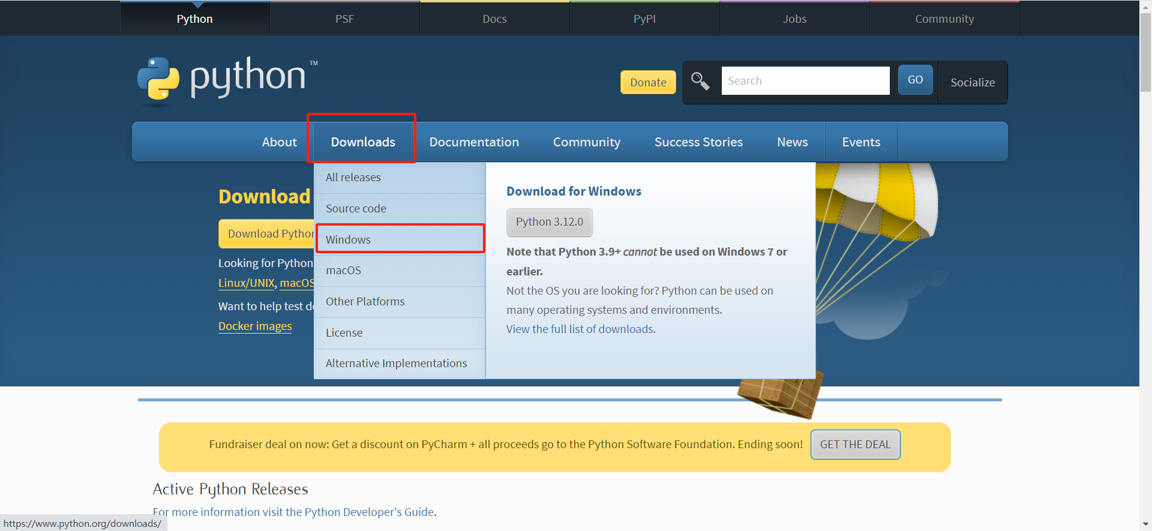1152x531 pixels.
Task: Click the GO search button
Action: (x=916, y=80)
